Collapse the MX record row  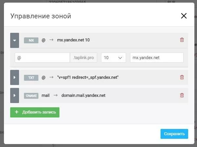tap(14, 40)
